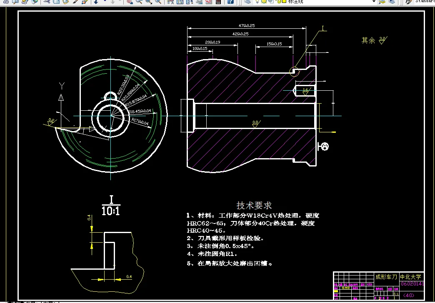Select requirement line 刀具截形用样板检验
The height and width of the screenshot is (303, 435).
click(x=225, y=238)
